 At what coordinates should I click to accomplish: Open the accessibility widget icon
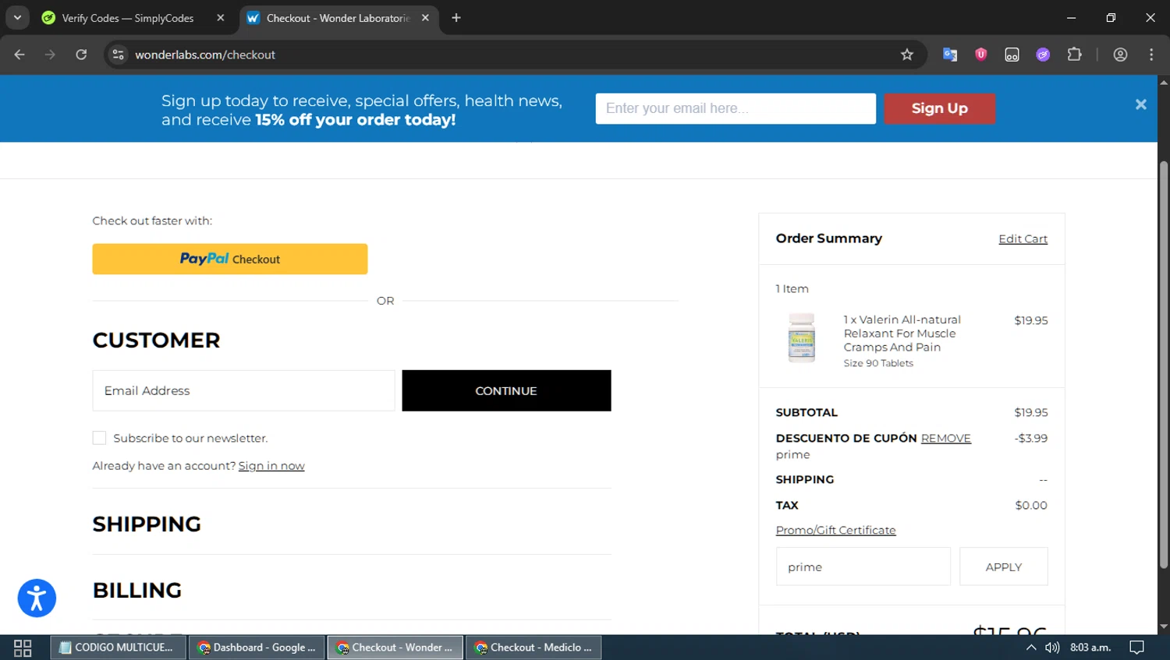[x=37, y=598]
